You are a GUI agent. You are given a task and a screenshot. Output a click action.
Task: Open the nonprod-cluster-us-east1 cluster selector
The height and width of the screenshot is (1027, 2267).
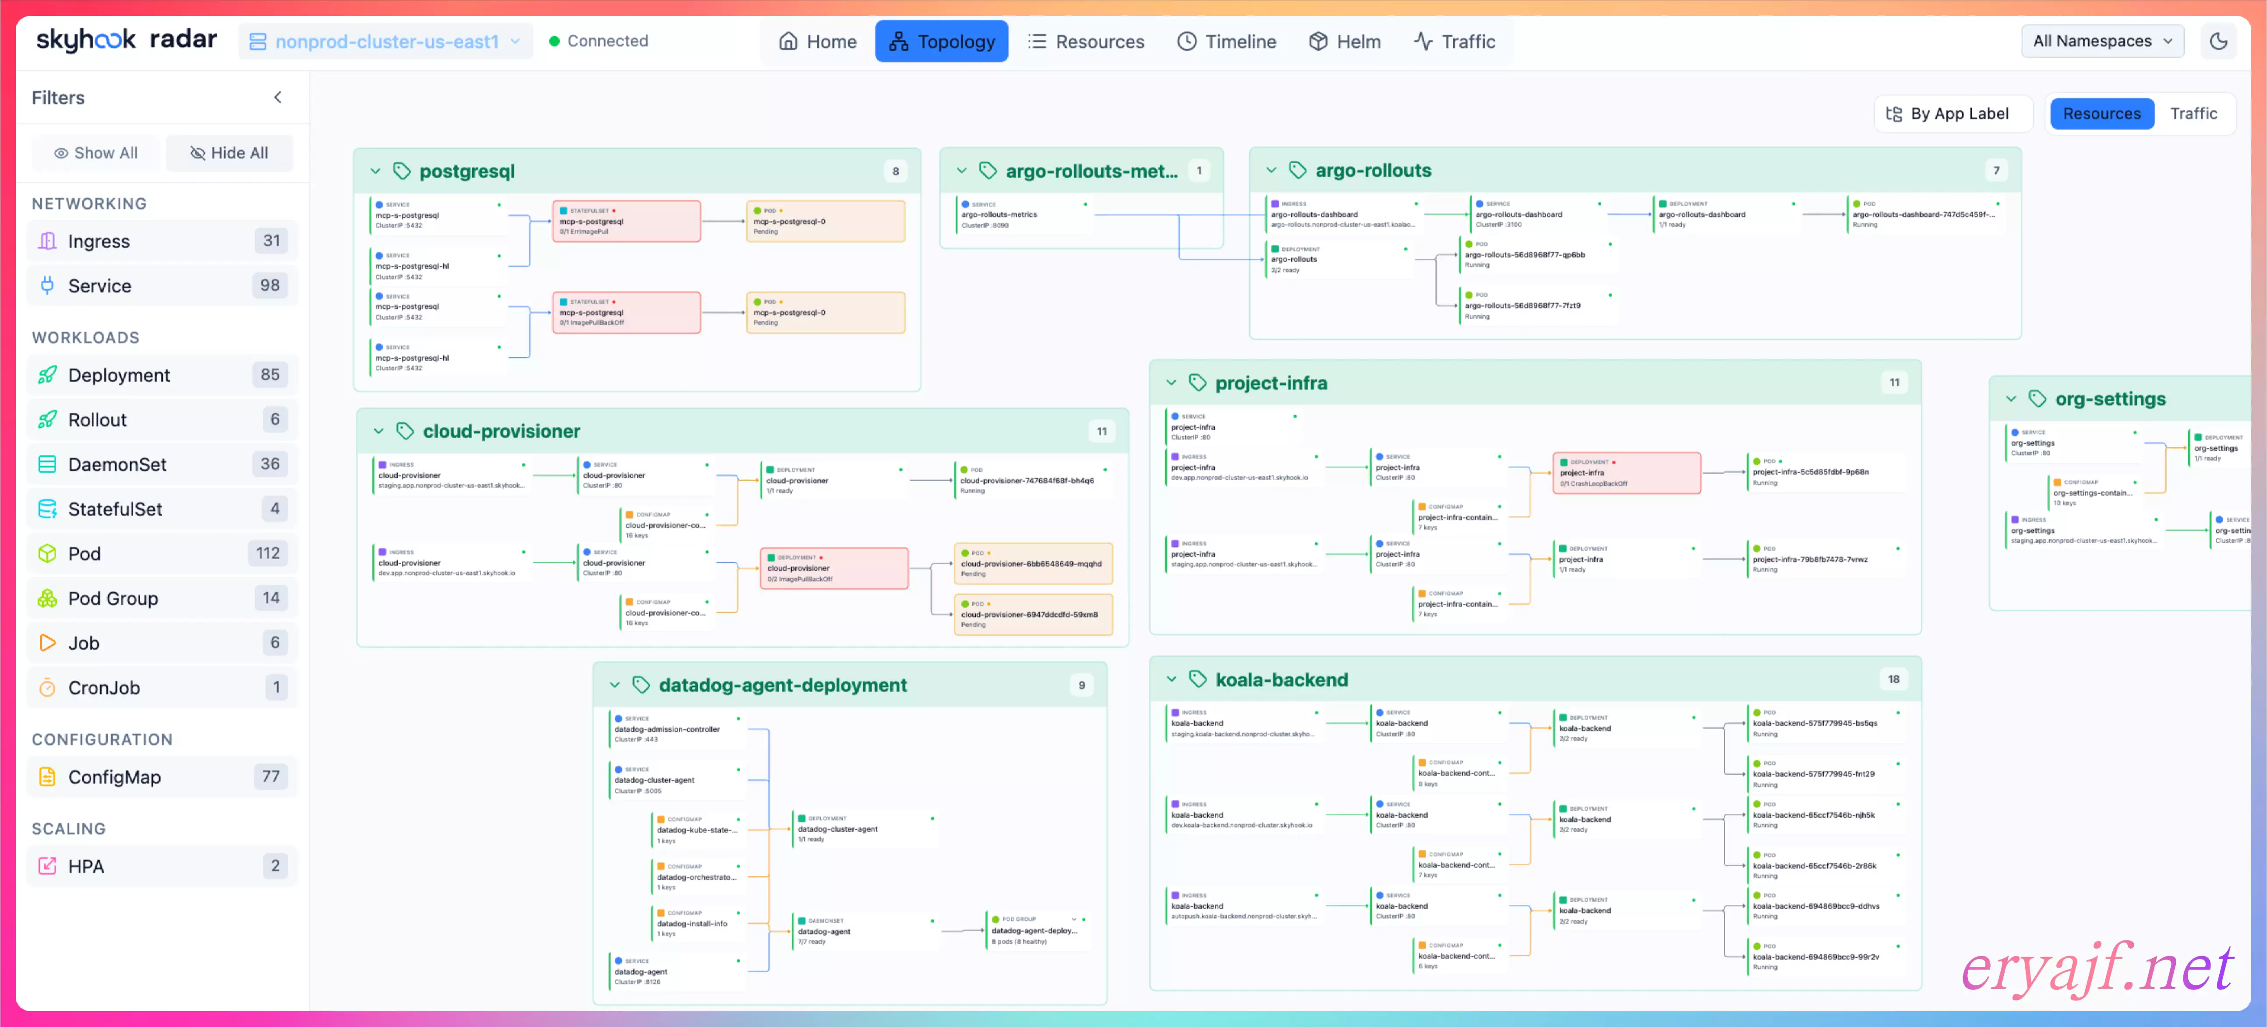coord(385,41)
